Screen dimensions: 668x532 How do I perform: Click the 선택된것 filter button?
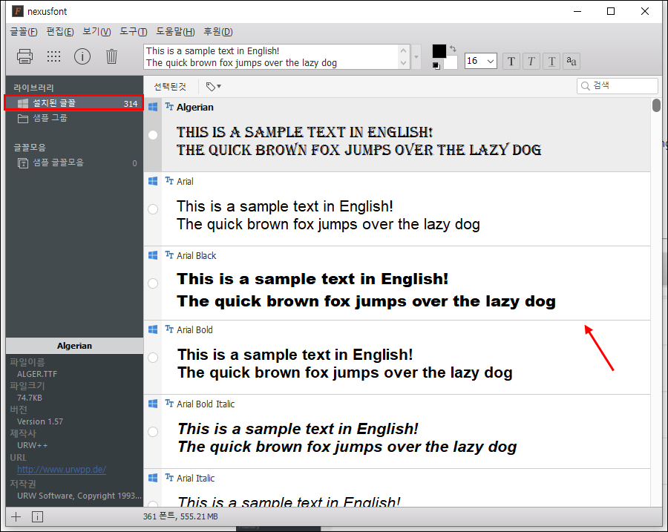point(170,87)
